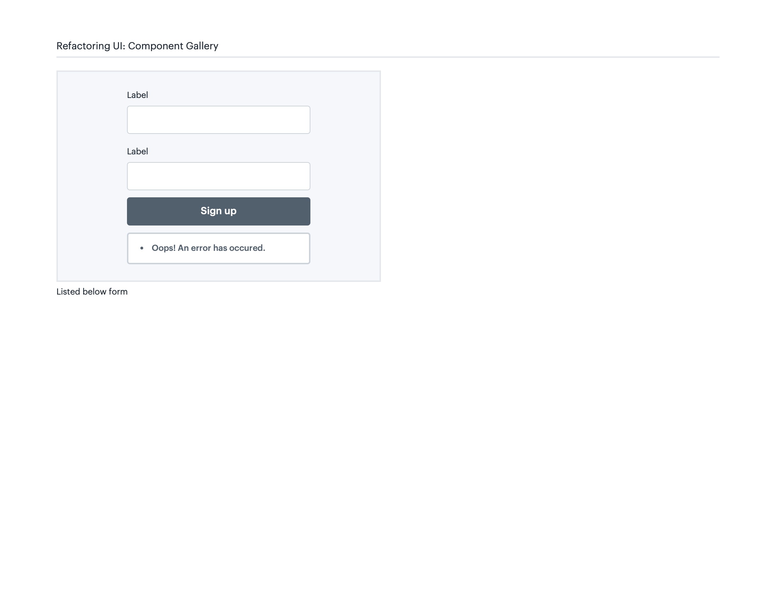This screenshot has height=599, width=776.
Task: Click the word 'form' in the caption
Action: click(118, 292)
